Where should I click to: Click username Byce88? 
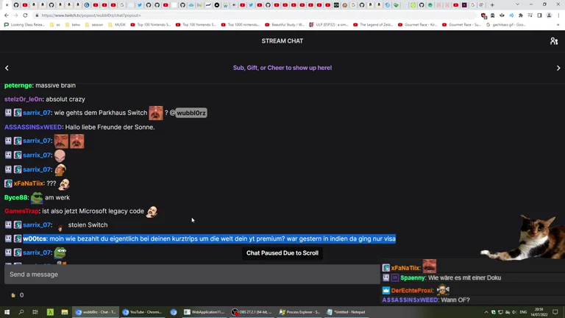pos(16,197)
